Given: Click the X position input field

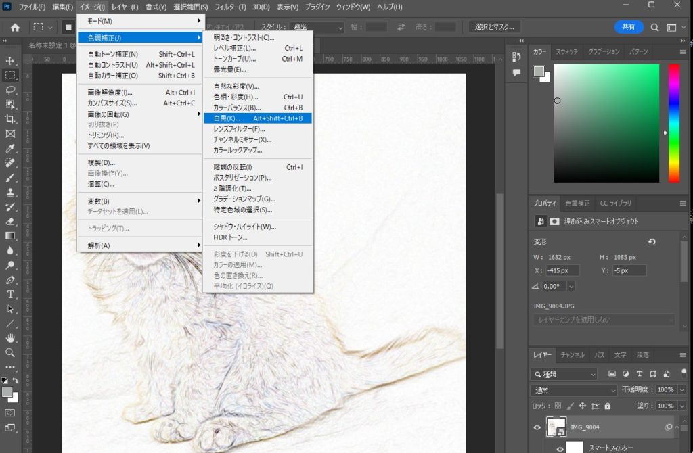Looking at the screenshot, I should [x=562, y=270].
